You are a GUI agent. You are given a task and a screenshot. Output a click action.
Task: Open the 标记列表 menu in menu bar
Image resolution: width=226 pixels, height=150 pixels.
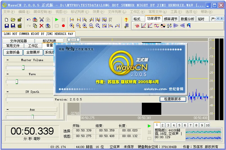tap(80, 12)
